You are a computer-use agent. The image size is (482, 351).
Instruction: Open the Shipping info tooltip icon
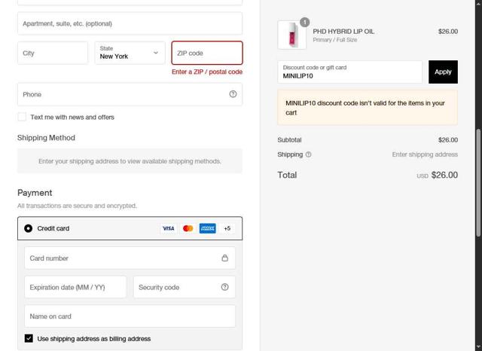coord(308,154)
